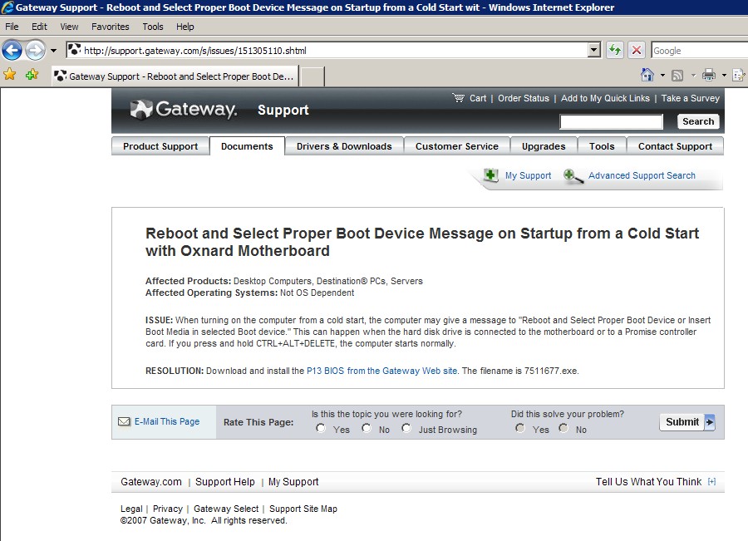
Task: Open the Favorites menu
Action: coord(111,27)
